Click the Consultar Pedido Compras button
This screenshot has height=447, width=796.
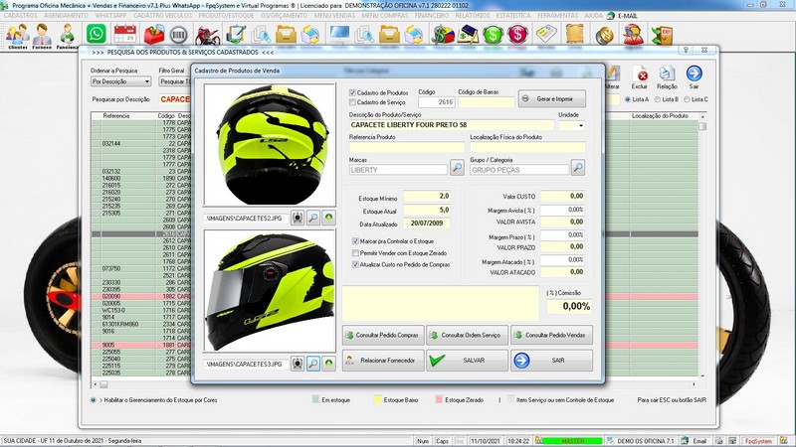383,336
